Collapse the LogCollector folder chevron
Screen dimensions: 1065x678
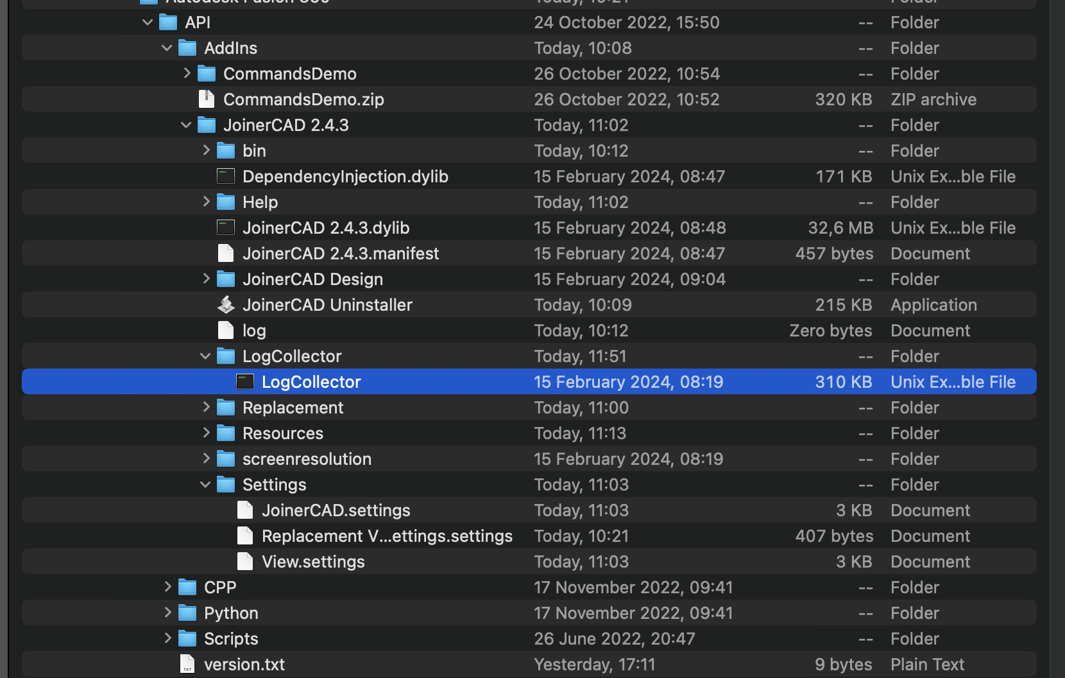[x=205, y=356]
